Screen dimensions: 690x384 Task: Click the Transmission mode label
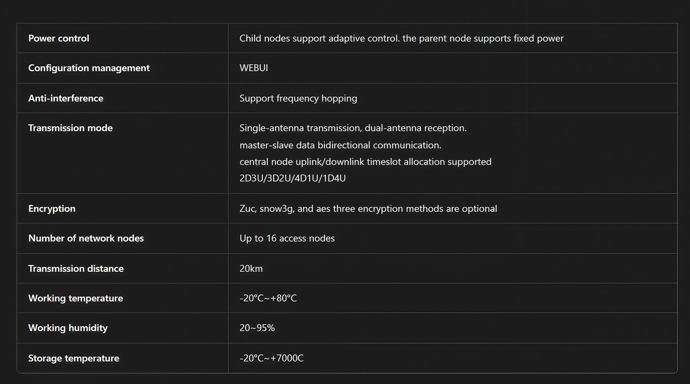(71, 128)
